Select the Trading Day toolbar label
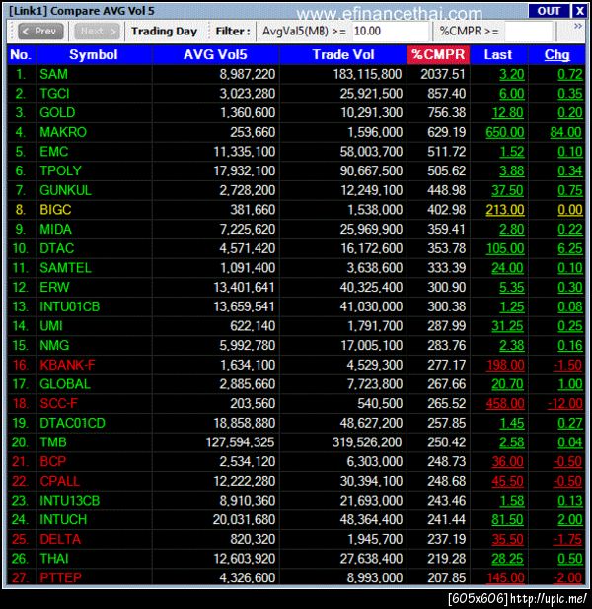The image size is (592, 609). [164, 32]
